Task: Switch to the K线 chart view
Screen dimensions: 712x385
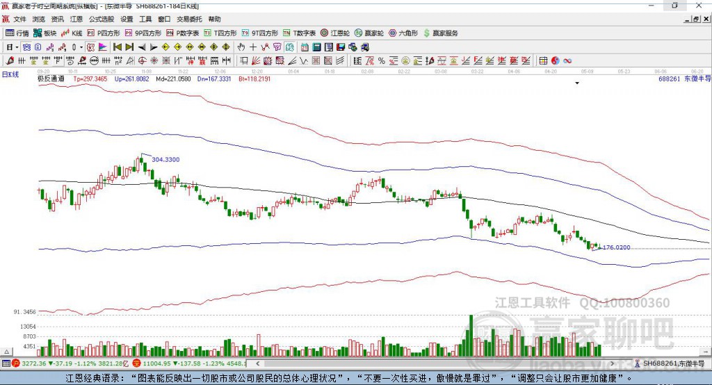Action: 72,33
